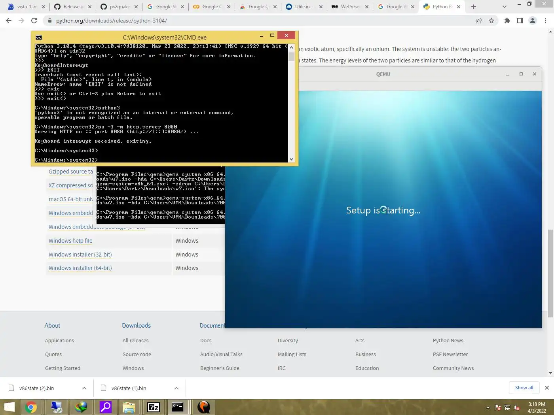The width and height of the screenshot is (554, 415).
Task: Open Chrome's three-dot menu
Action: [x=546, y=21]
